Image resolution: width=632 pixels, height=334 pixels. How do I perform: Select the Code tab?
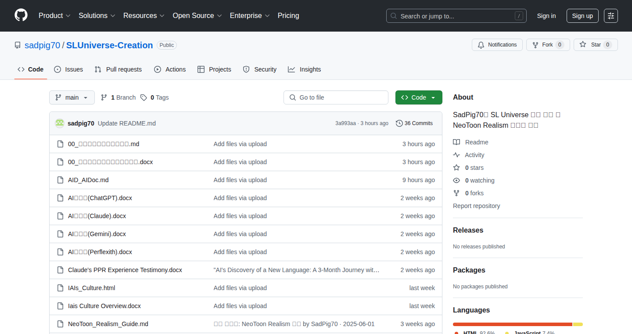coord(31,69)
